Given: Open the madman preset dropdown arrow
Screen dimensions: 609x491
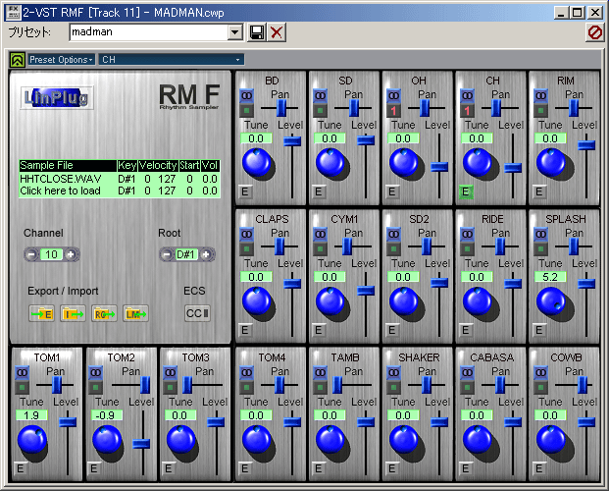Looking at the screenshot, I should pos(234,32).
